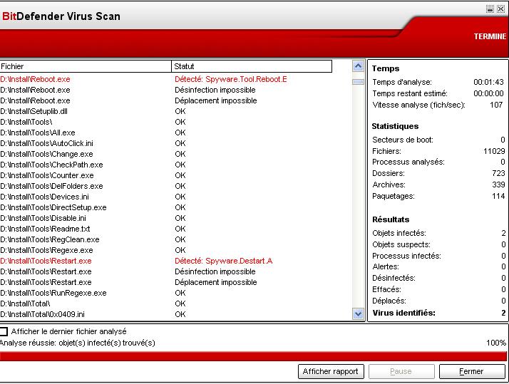509x384 pixels.
Task: Sort by the Statut column header
Action: [252, 66]
